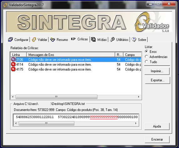Click the Exportar... button
Image resolution: width=179 pixels, height=148 pixels.
[x=158, y=80]
